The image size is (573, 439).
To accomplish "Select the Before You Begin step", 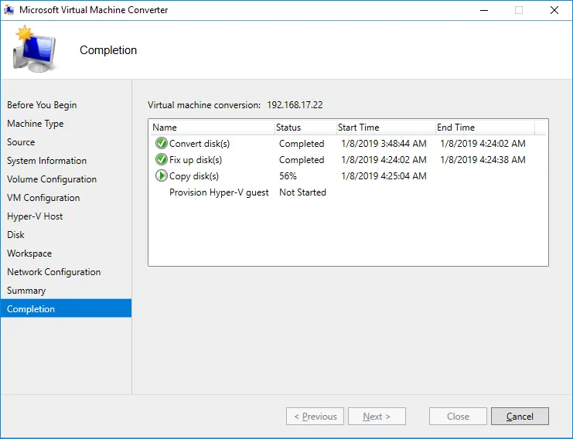I will click(42, 105).
